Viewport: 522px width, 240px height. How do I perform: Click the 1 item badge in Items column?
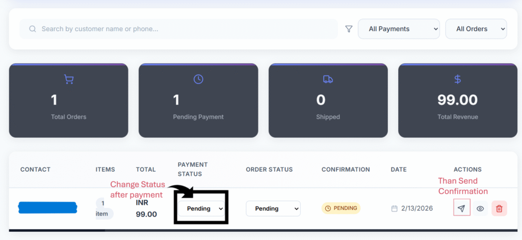click(x=102, y=208)
